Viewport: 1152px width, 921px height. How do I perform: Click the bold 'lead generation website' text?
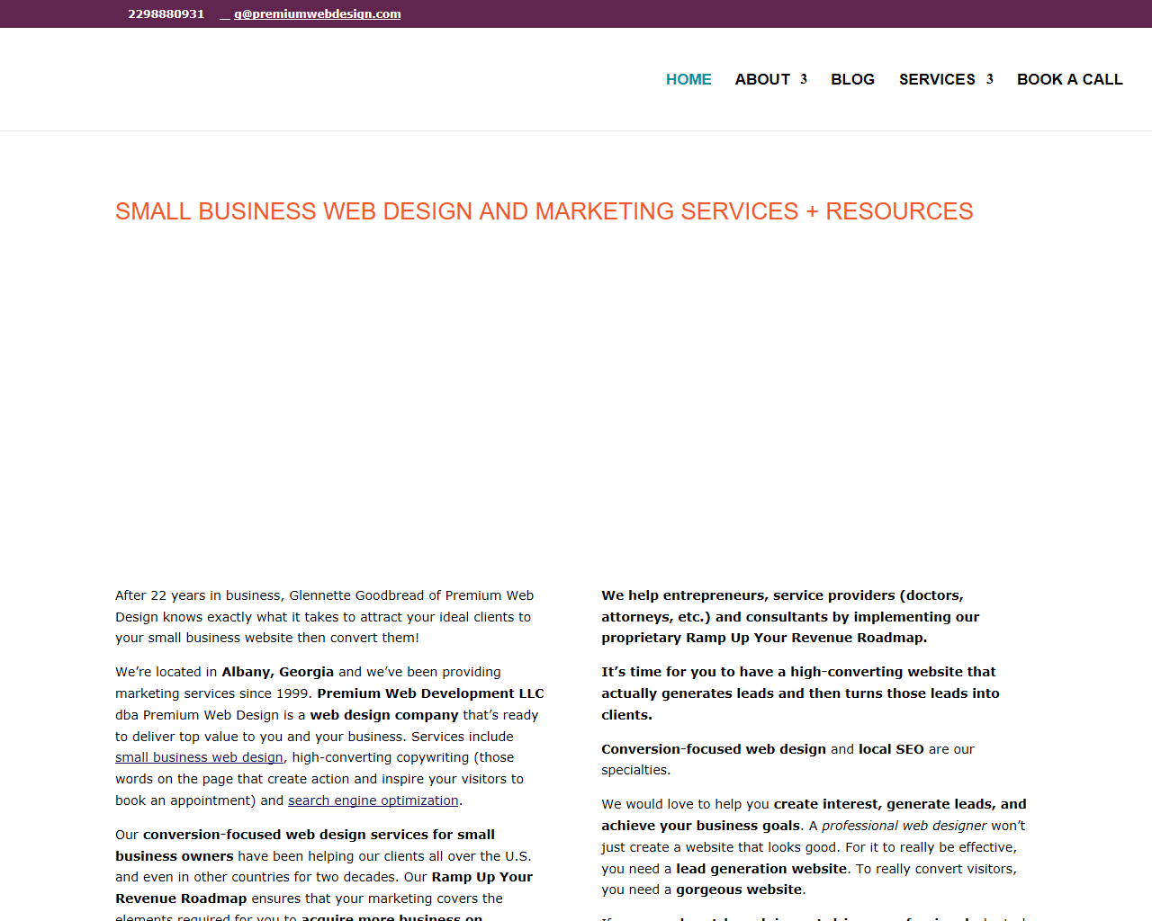click(x=761, y=869)
